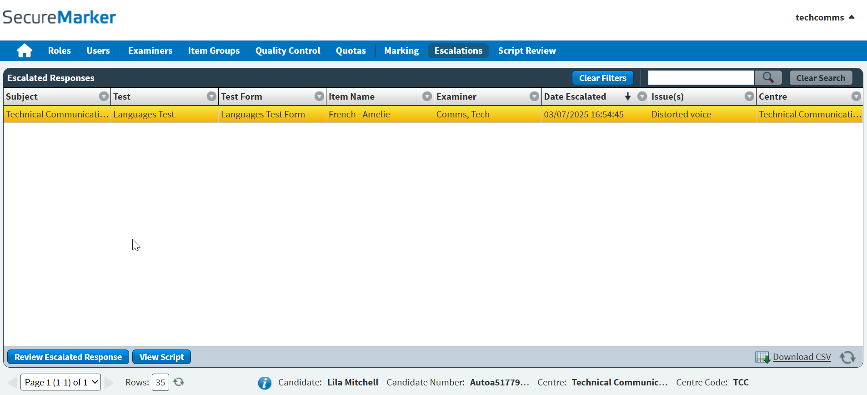The width and height of the screenshot is (867, 395).
Task: Click the search text field
Action: (701, 78)
